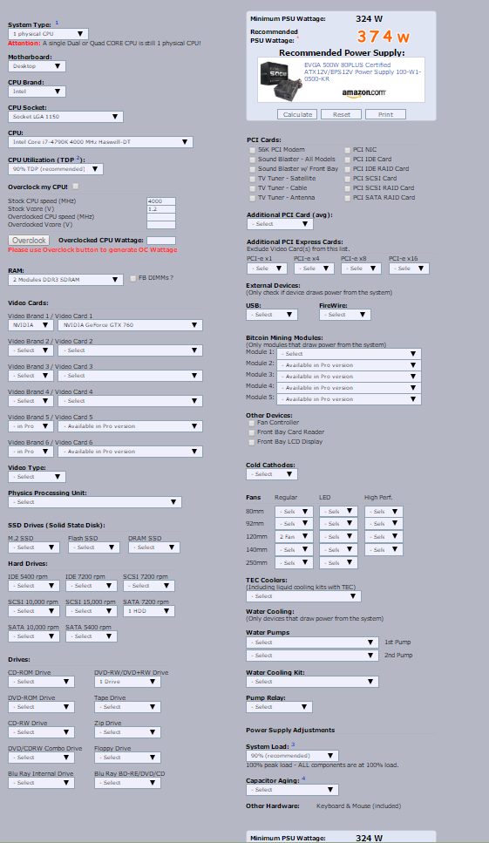Image resolution: width=489 pixels, height=843 pixels.
Task: Open the IDE 5400 rpm dropdown
Action: [x=34, y=586]
